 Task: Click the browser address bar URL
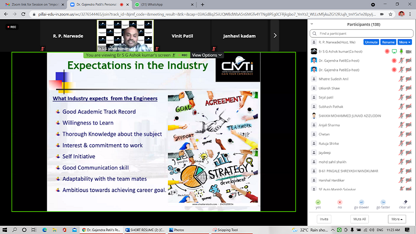point(207,14)
